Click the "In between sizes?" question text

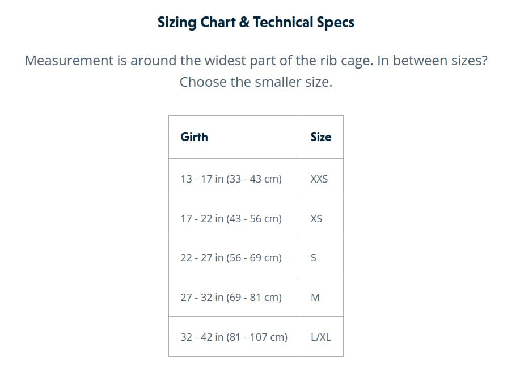pyautogui.click(x=432, y=61)
